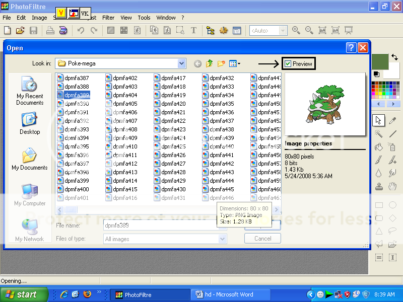Click the Windows start button

pyautogui.click(x=24, y=294)
